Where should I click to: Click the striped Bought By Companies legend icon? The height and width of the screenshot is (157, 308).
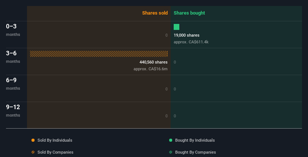171,152
